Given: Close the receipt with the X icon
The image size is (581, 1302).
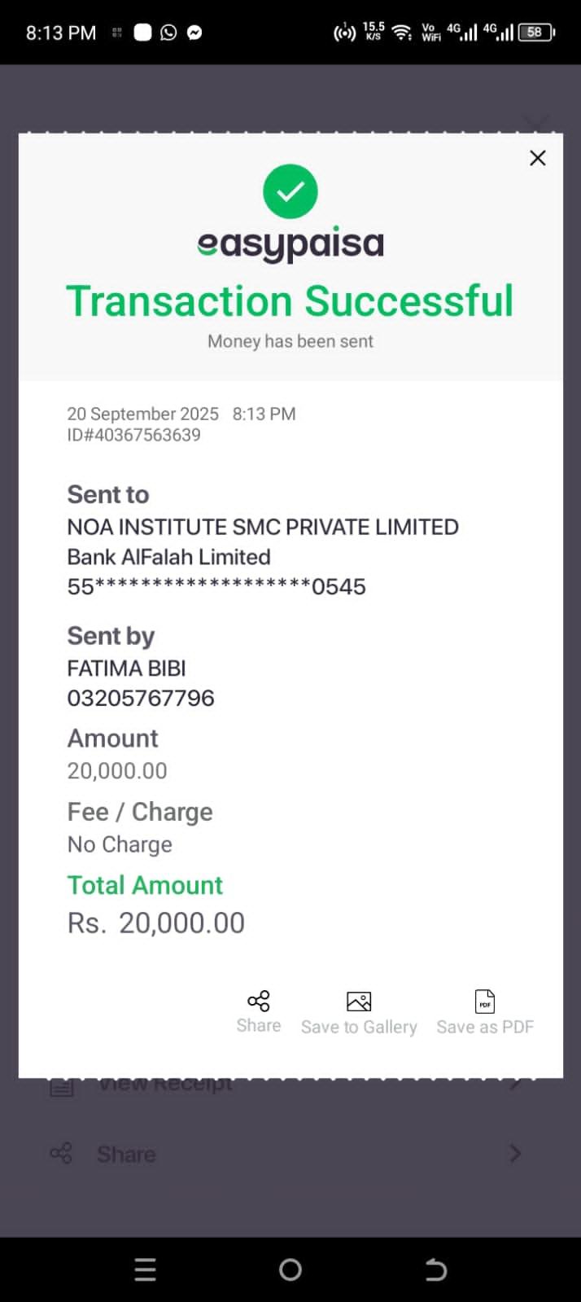Looking at the screenshot, I should (537, 158).
